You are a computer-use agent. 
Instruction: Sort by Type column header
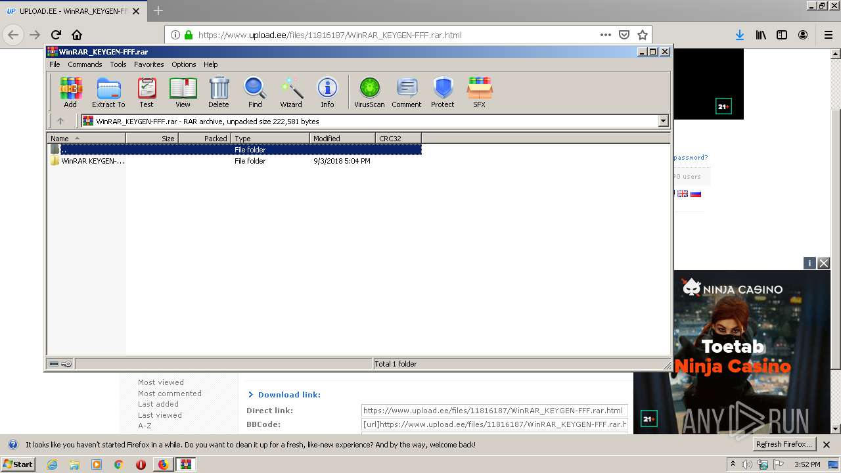pos(270,138)
